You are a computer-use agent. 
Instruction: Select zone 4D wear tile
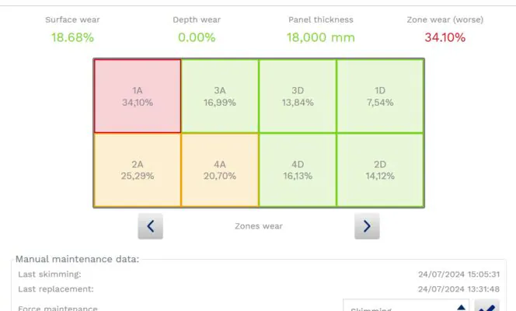[x=298, y=170]
